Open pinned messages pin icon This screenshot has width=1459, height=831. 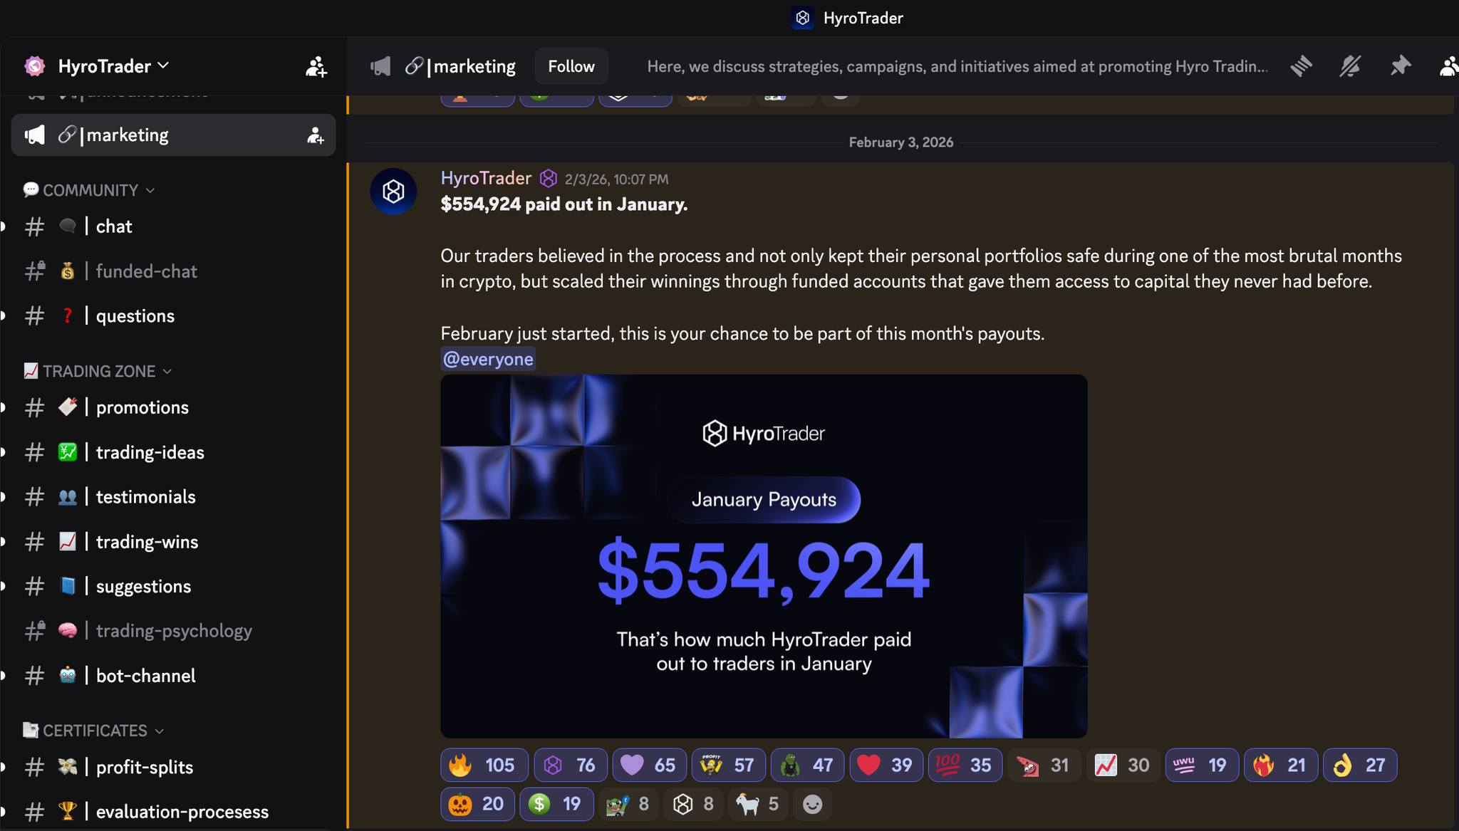tap(1400, 66)
